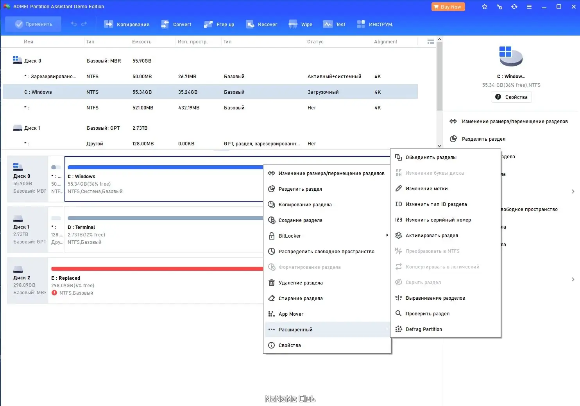
Task: Open the Test disk tool
Action: tap(334, 24)
